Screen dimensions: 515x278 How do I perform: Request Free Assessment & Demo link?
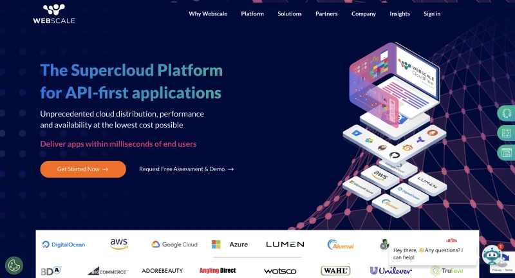(186, 169)
